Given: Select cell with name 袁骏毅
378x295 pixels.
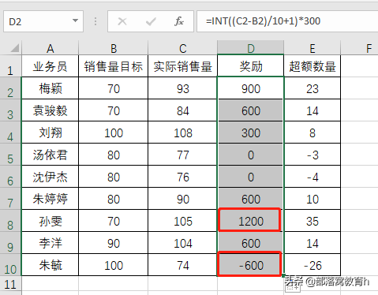Looking at the screenshot, I should click(x=50, y=110).
